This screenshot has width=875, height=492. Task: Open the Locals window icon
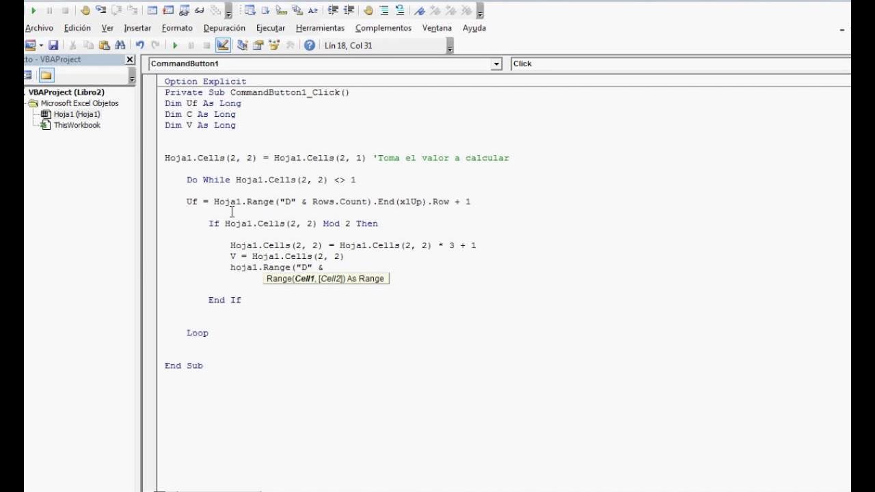click(152, 10)
